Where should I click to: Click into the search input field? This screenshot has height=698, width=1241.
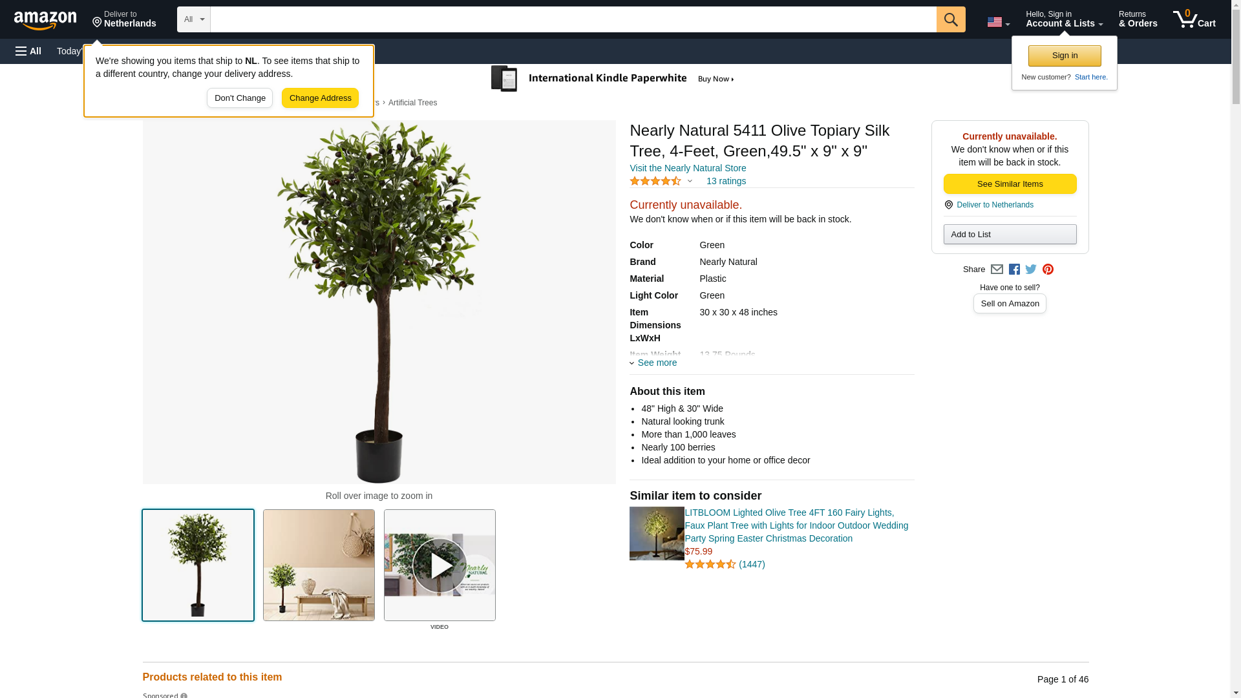click(573, 19)
